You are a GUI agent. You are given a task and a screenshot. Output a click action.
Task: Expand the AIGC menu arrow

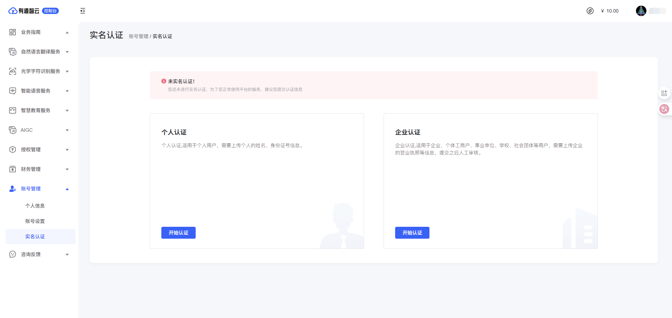pos(67,130)
